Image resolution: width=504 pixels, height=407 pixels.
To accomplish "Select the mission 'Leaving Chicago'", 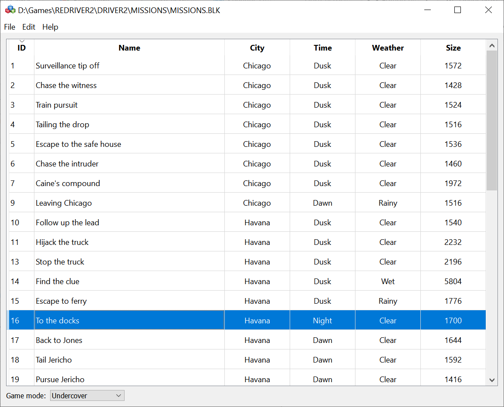I will (129, 203).
